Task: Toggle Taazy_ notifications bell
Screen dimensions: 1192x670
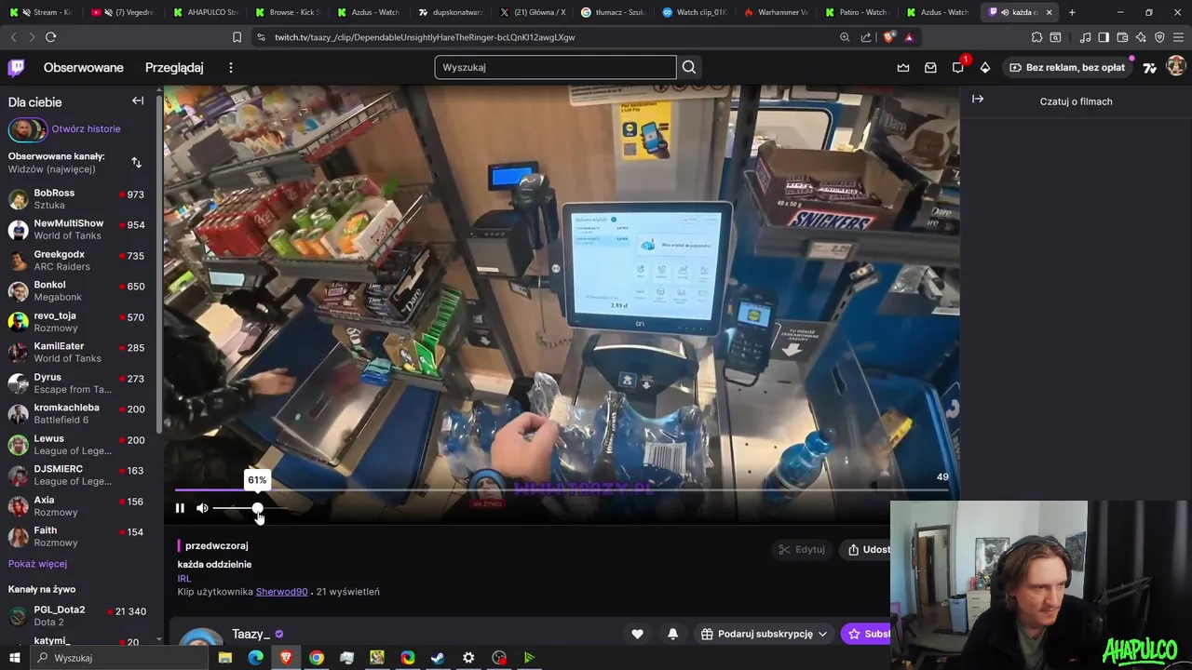Action: pyautogui.click(x=672, y=634)
